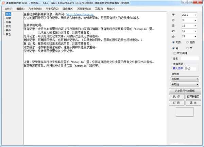Open the 文件(F) menu
Viewport: 204px width, 147px height.
(8, 8)
